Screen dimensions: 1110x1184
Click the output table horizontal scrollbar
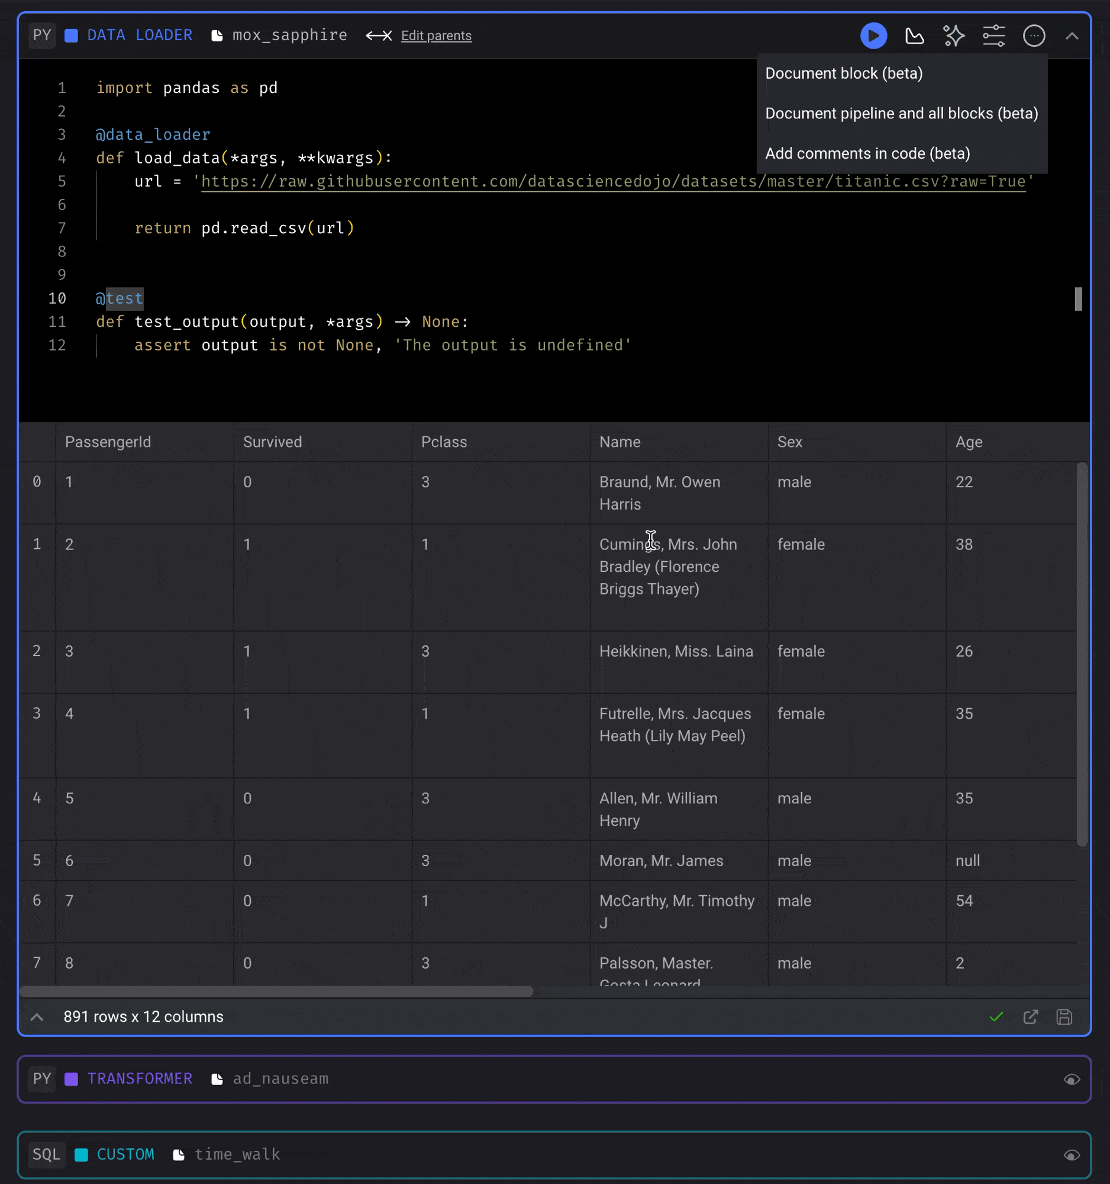[x=276, y=991]
